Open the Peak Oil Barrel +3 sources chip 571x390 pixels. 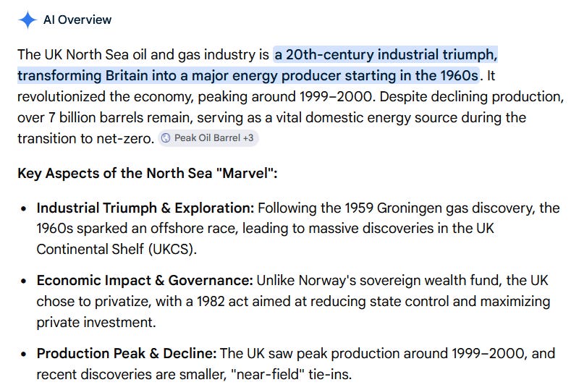point(208,138)
